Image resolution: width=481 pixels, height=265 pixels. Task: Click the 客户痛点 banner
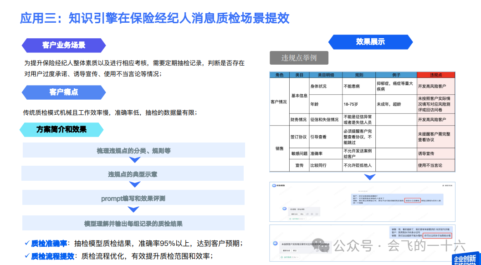(64, 92)
